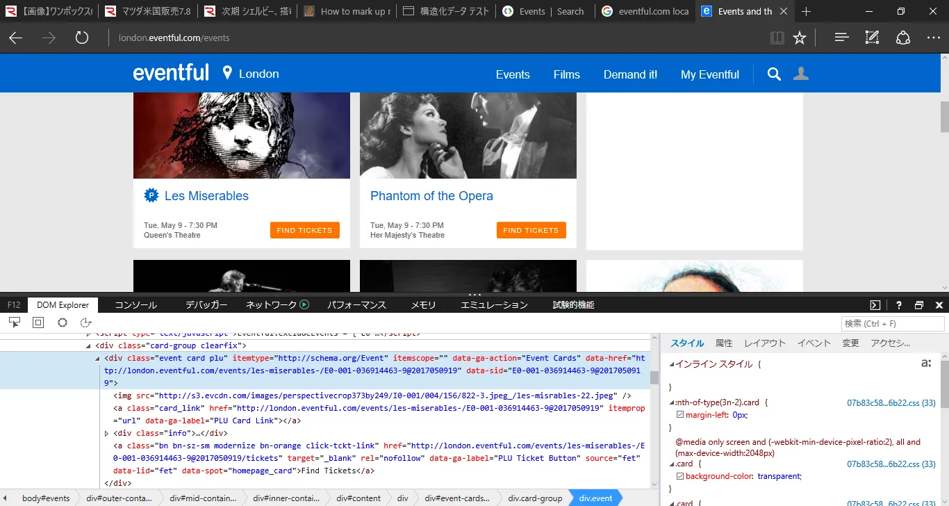Start network capture via green play icon
The height and width of the screenshot is (506, 949).
point(304,304)
